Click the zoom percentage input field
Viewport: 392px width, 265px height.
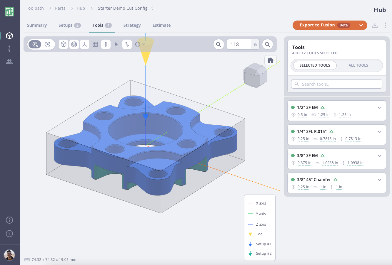[239, 44]
